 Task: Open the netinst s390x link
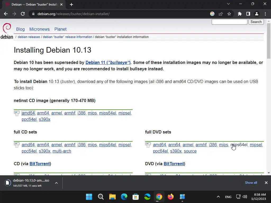44,119
